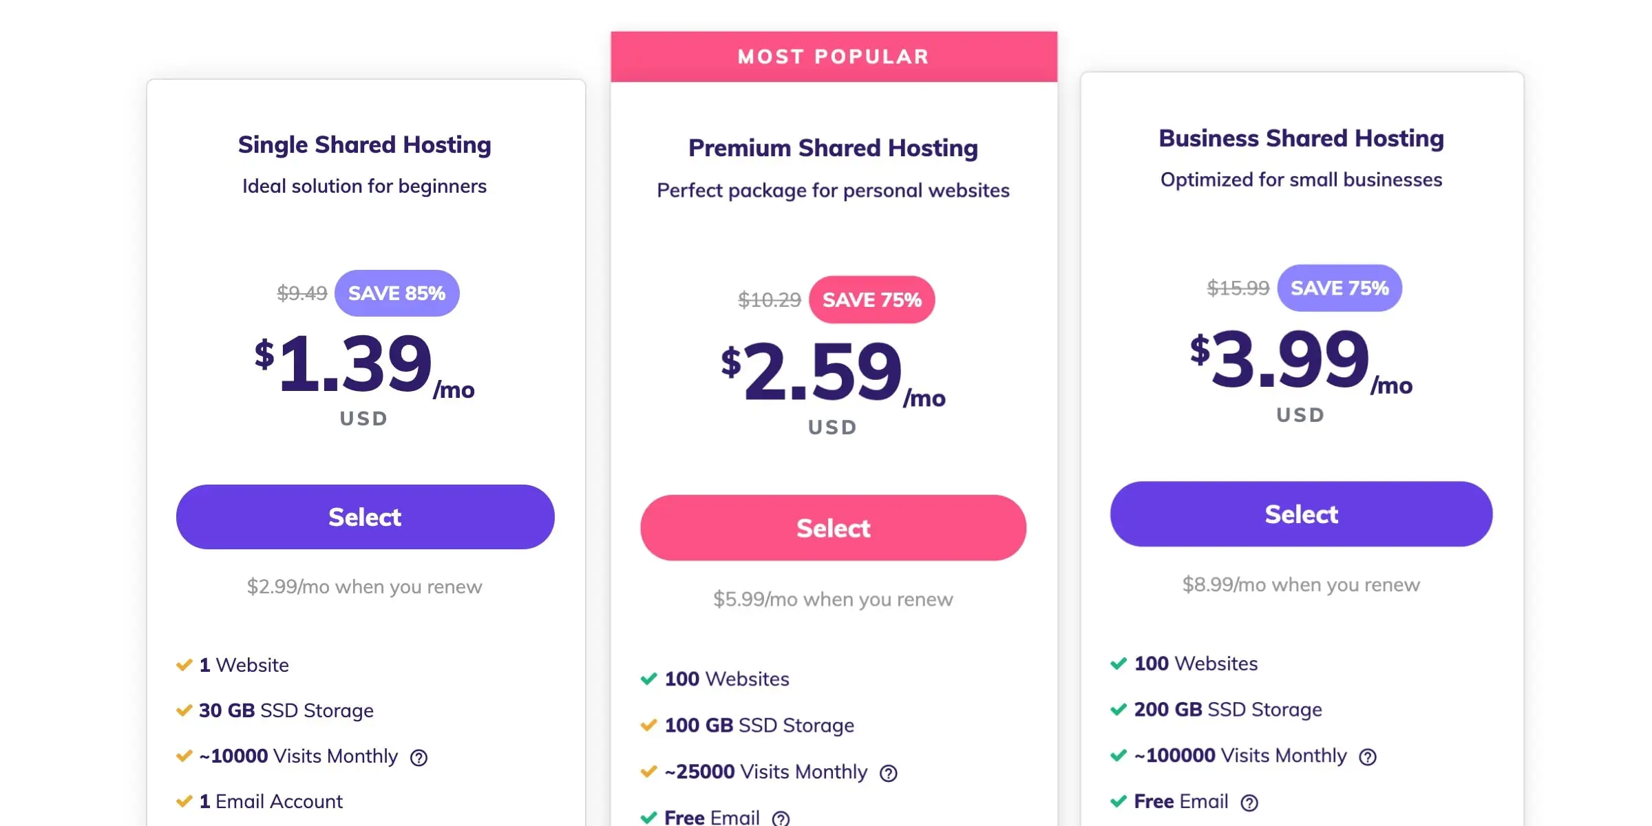This screenshot has width=1652, height=826.
Task: Click help icon beside ~25000 Visits Monthly
Action: [x=889, y=774]
